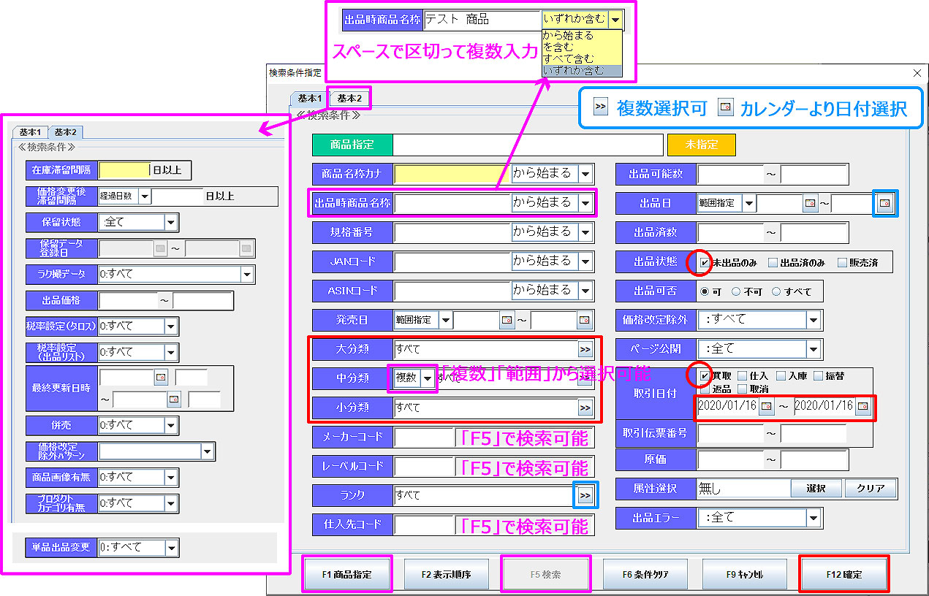
Task: Toggle the 未出品のみ checkbox
Action: click(705, 262)
